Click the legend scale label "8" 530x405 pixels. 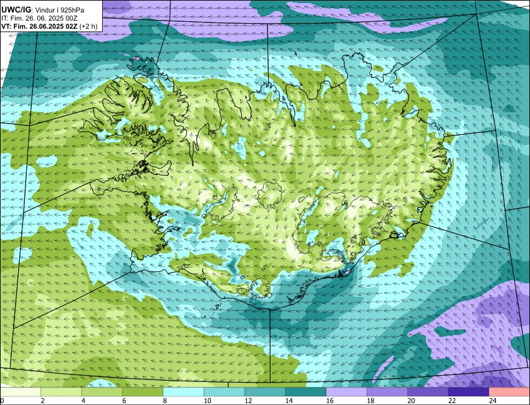click(165, 401)
